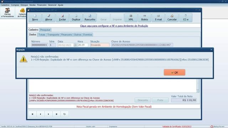
Task: Click the Alterar toolbar button
Action: (x=49, y=18)
